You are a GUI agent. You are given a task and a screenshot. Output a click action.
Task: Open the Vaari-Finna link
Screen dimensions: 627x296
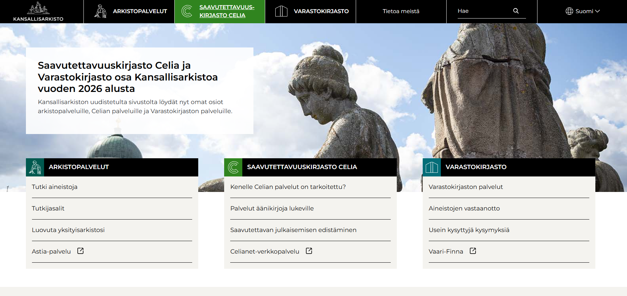point(446,252)
